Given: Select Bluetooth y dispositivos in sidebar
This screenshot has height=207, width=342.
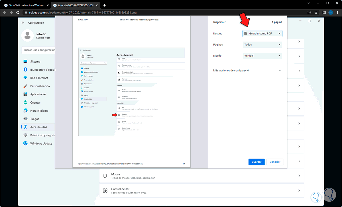Looking at the screenshot, I should click(x=38, y=70).
